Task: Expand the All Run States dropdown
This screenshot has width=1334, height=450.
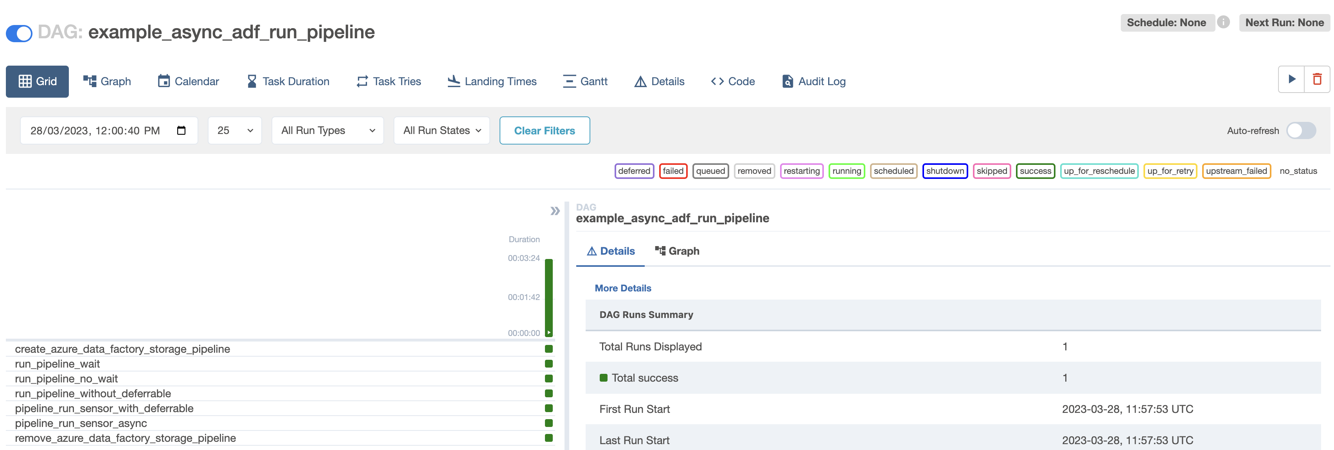Action: (x=442, y=130)
